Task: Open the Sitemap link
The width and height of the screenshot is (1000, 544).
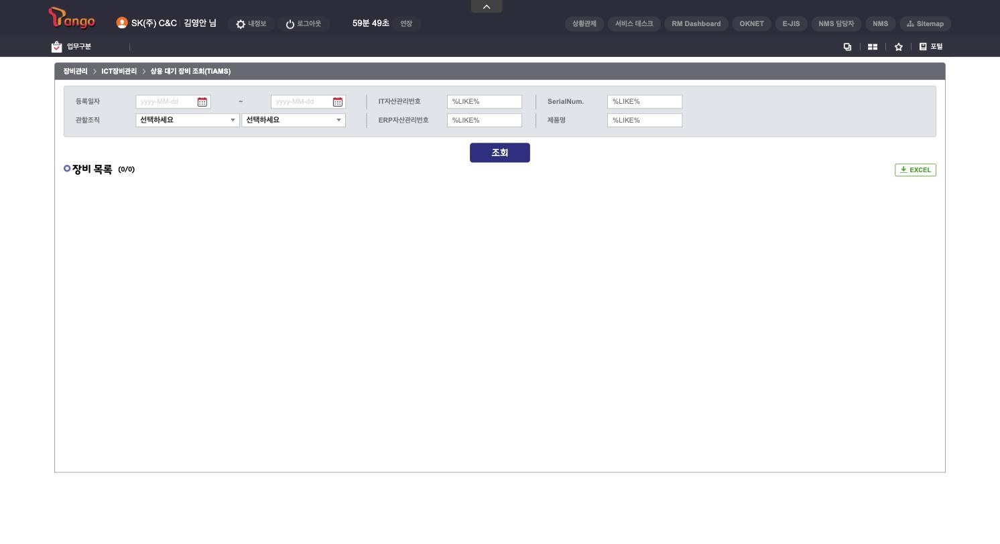Action: point(925,24)
